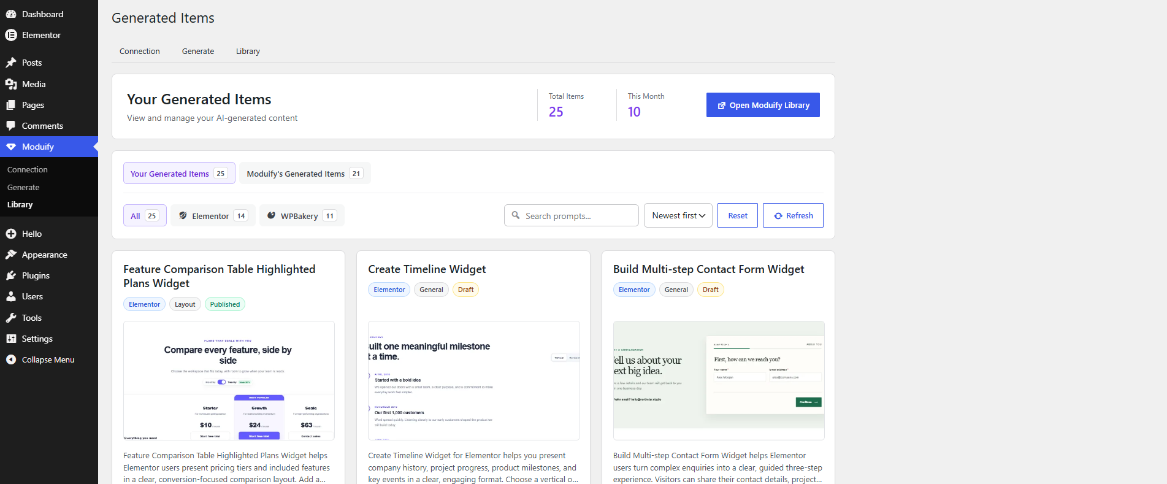
Task: Click the General tag on Create Timeline card
Action: pyautogui.click(x=432, y=290)
